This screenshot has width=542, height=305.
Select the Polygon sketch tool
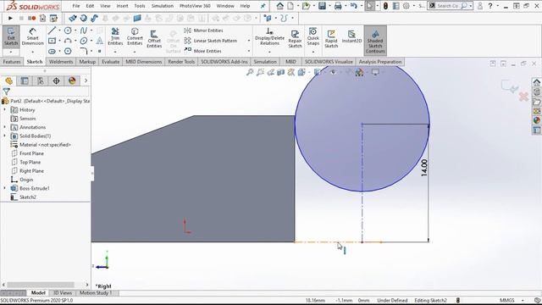(x=68, y=51)
